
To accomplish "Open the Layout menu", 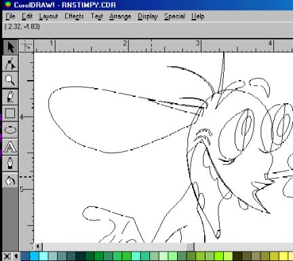I will (49, 16).
